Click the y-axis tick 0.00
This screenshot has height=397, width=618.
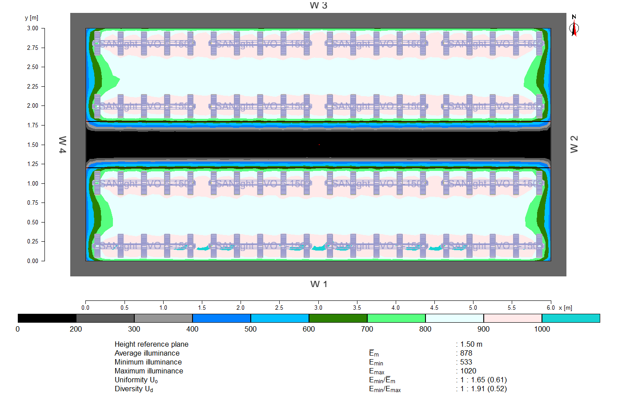click(33, 261)
